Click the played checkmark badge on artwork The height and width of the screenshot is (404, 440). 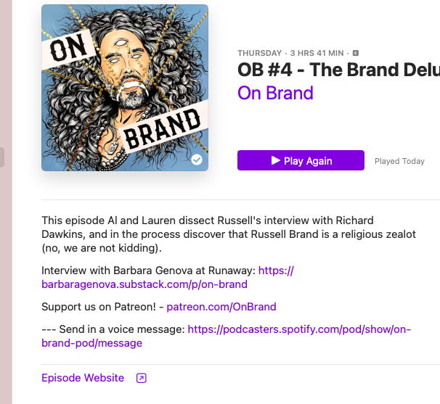click(x=197, y=160)
